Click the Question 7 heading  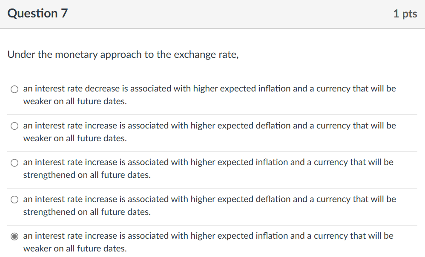38,13
